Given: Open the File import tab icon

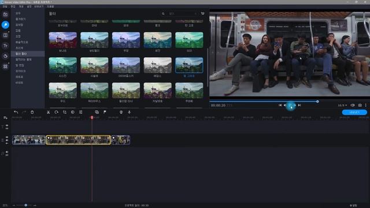Looking at the screenshot, I should point(5,14).
